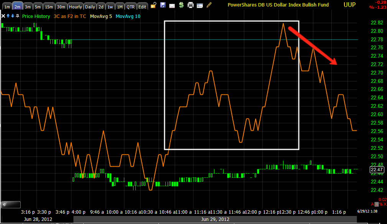Toggle arithmetic scale with the A button
This screenshot has height=224, width=387.
[x=372, y=204]
